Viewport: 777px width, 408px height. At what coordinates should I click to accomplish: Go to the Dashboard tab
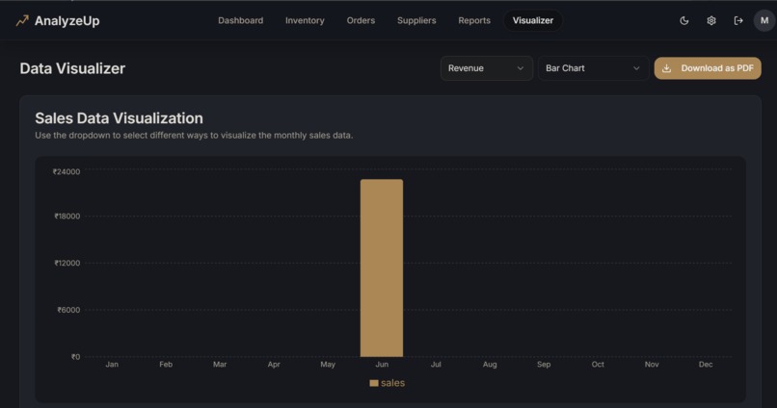[x=240, y=21]
